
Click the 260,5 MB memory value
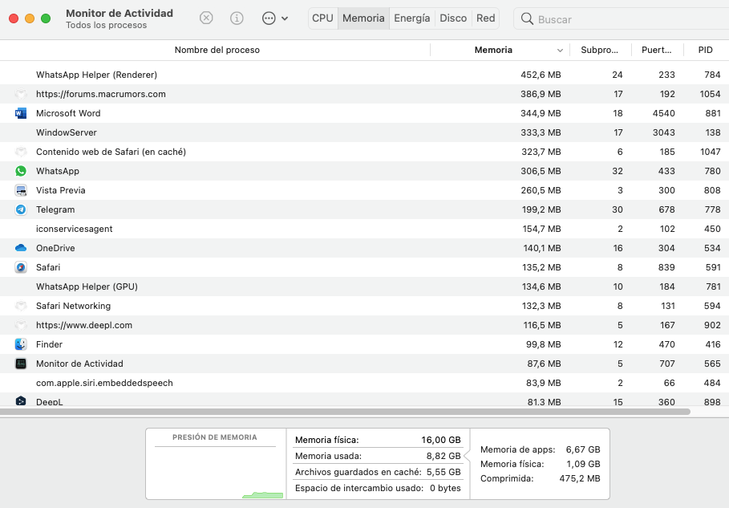coord(541,190)
